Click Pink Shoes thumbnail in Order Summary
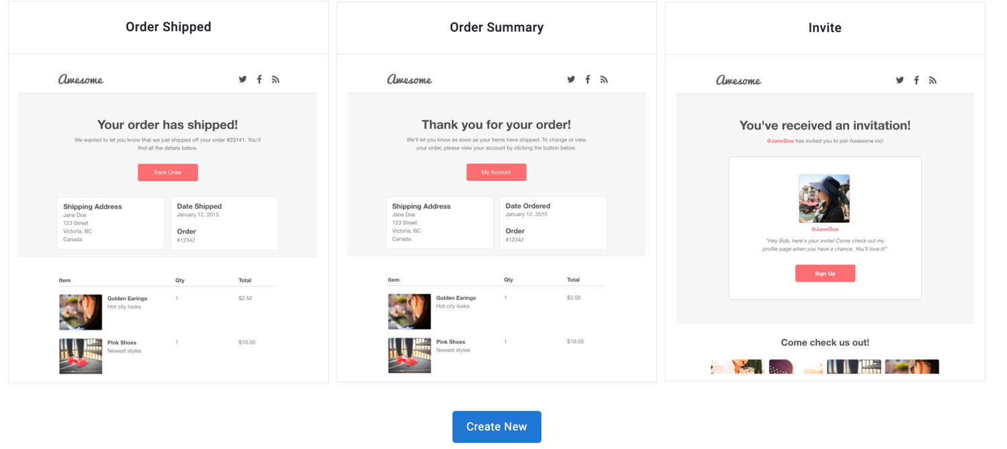 point(410,355)
